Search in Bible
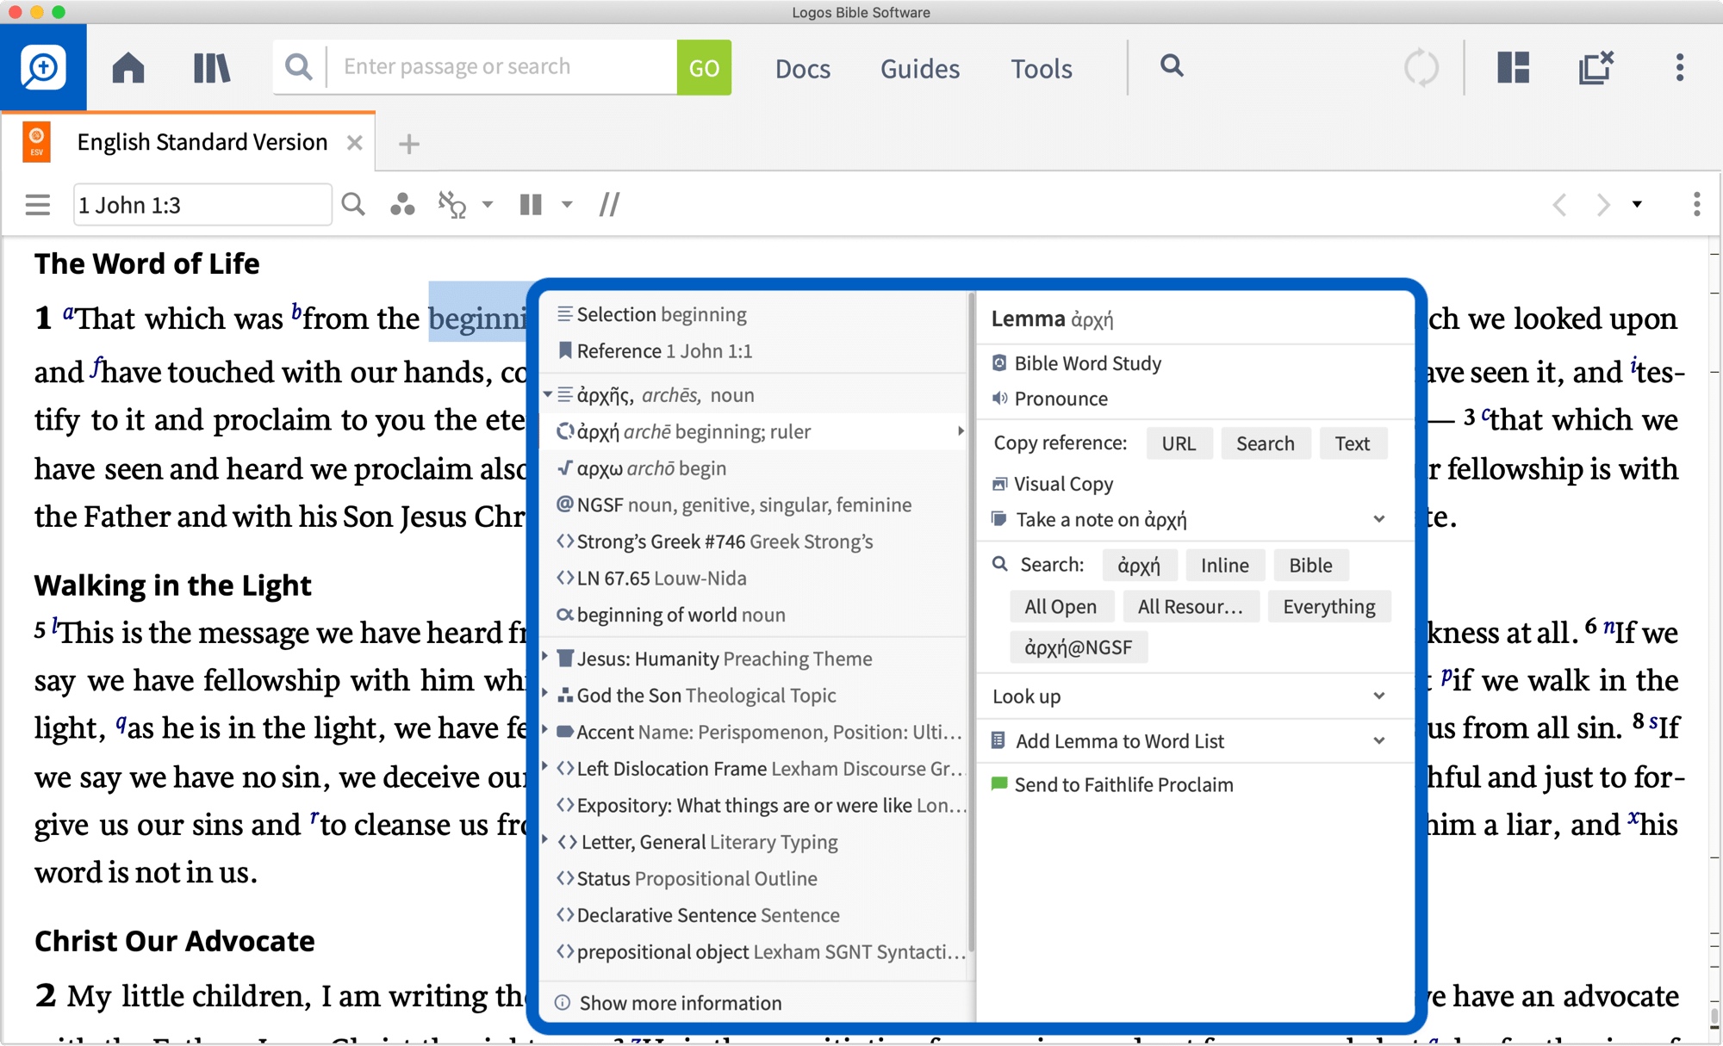1723x1046 pixels. [x=1310, y=566]
